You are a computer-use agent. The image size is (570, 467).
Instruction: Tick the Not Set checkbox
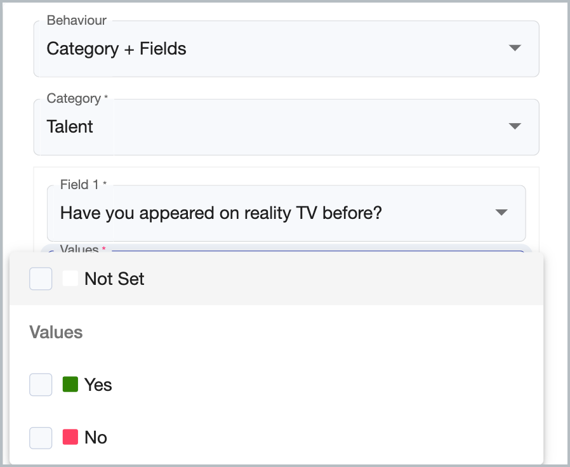click(41, 279)
